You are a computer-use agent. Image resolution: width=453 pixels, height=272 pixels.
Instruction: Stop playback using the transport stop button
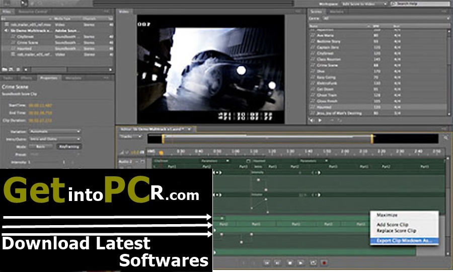click(290, 263)
